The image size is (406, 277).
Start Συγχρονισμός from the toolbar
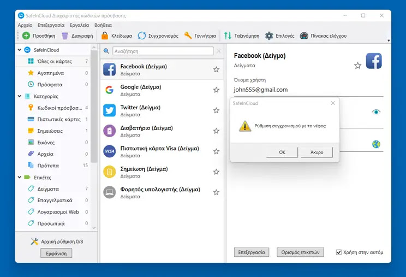158,36
